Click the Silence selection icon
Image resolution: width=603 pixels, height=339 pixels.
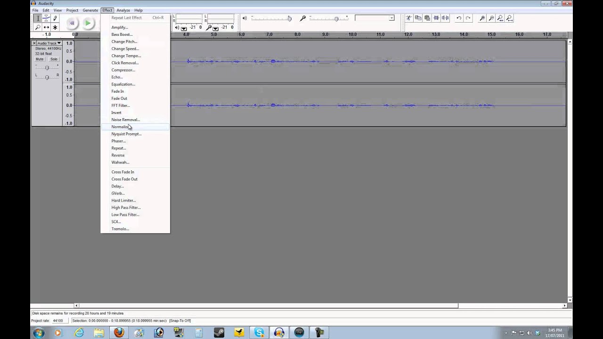coord(445,18)
